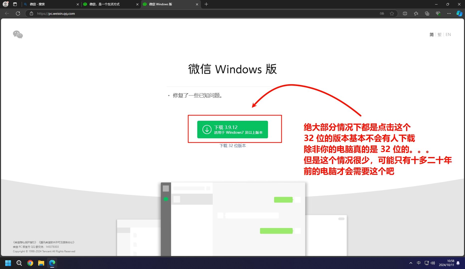Open Edge settings and more menu
Viewport: 465px width, 269px height.
click(449, 13)
